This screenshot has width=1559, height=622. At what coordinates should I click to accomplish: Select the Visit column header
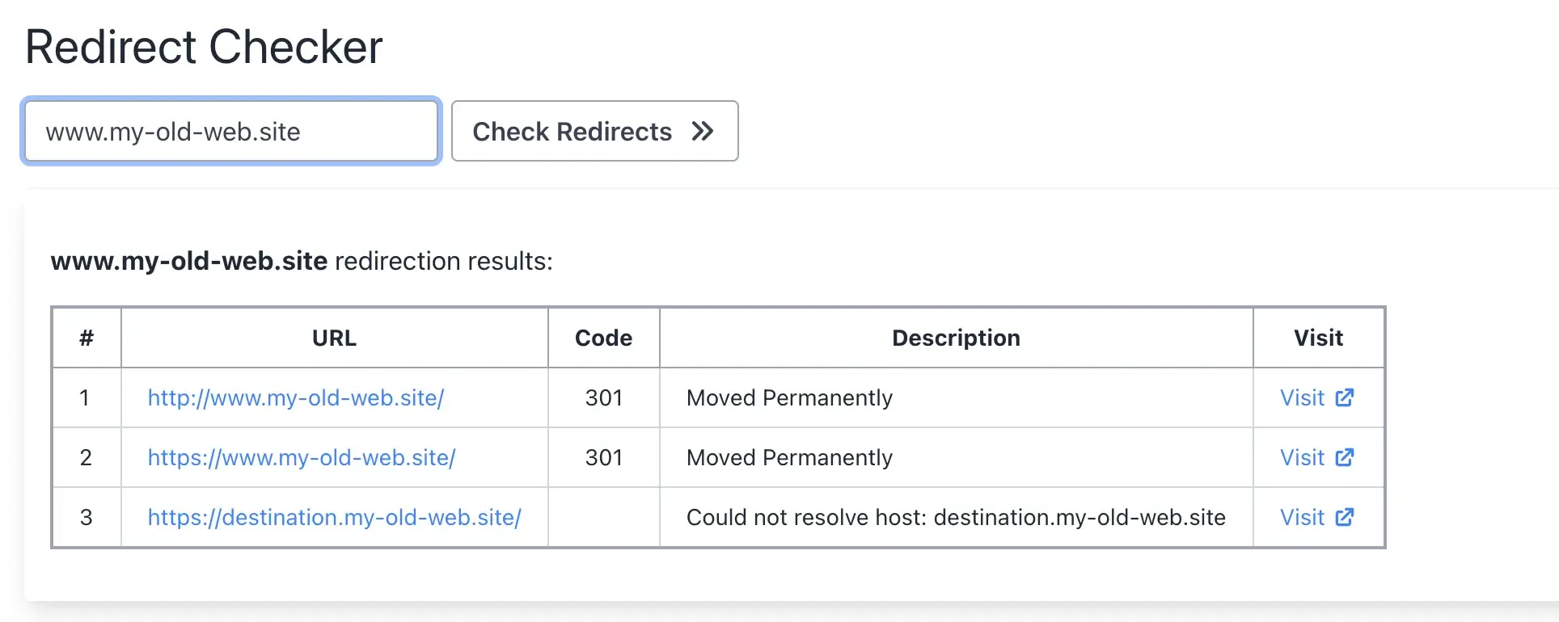(1318, 338)
